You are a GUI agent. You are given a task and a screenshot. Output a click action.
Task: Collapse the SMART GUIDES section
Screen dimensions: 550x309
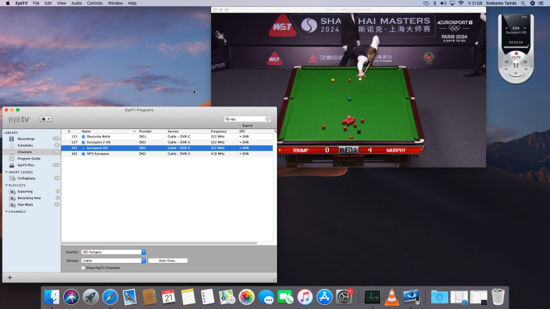pos(6,172)
